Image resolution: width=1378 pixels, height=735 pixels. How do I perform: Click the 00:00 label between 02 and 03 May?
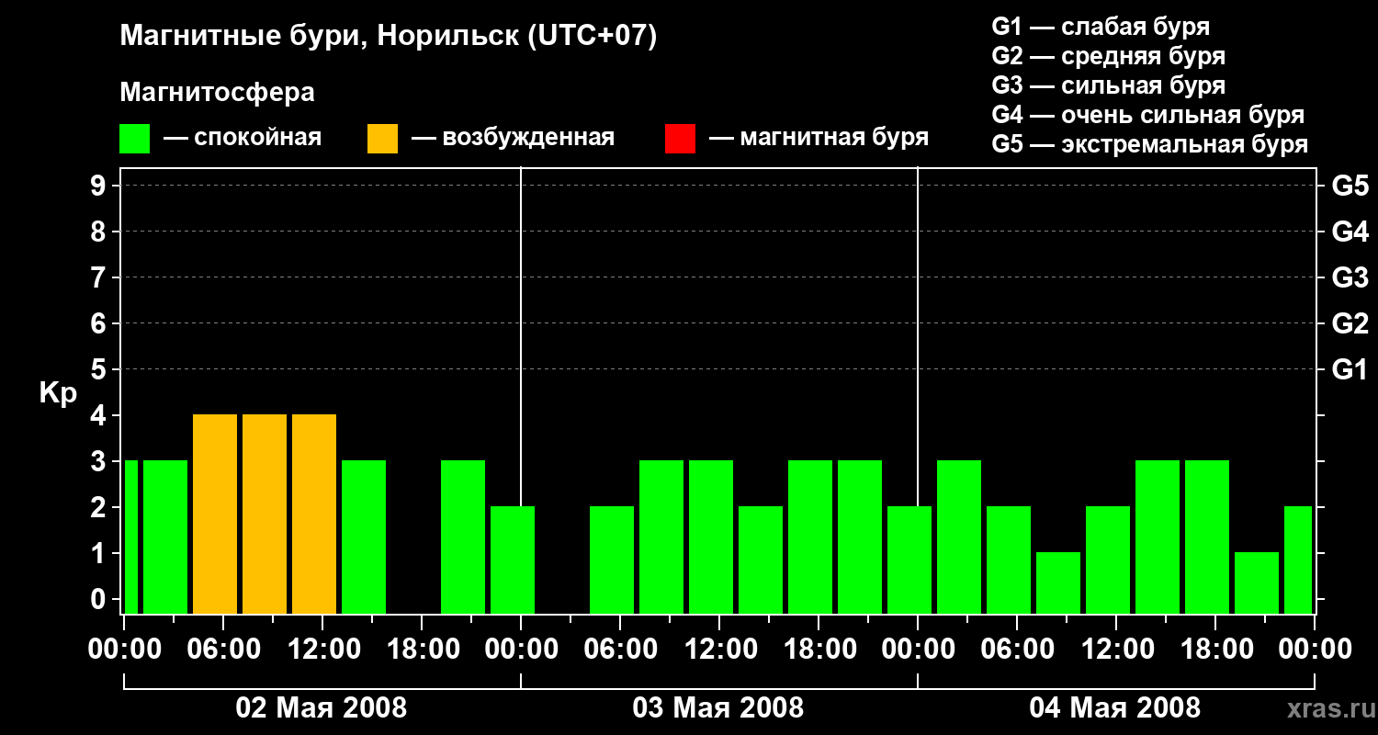click(x=520, y=650)
